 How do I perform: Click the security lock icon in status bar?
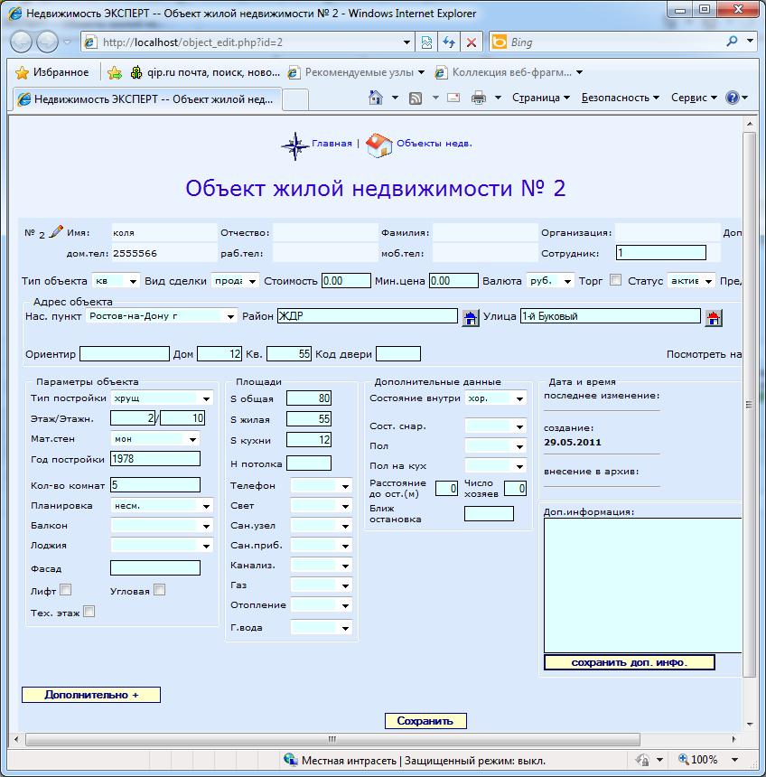tap(642, 759)
